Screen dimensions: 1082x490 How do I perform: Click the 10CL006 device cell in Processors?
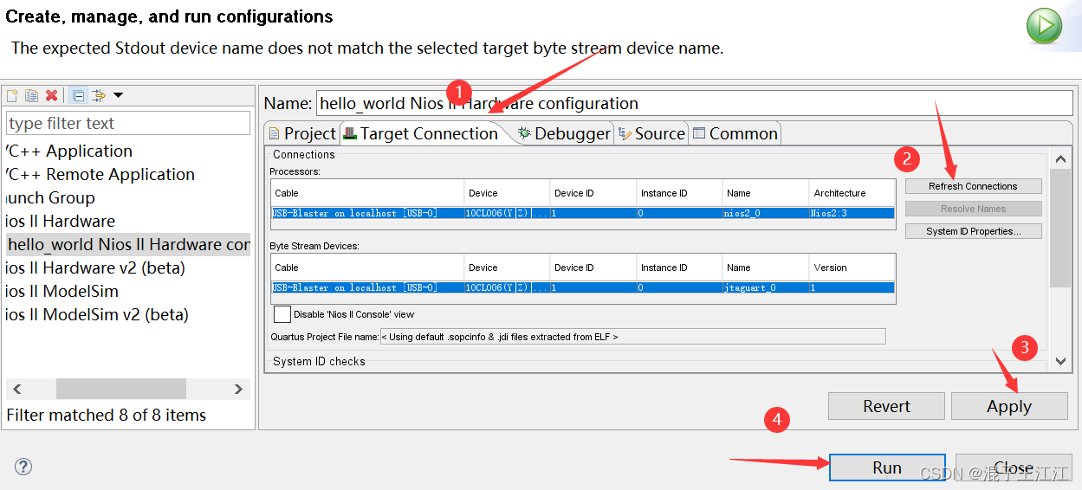pos(506,213)
